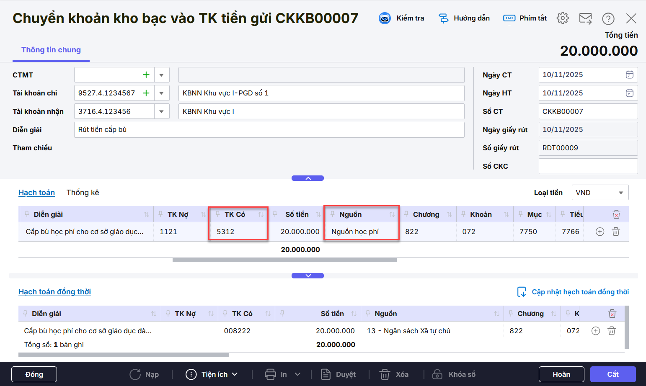The image size is (646, 386).
Task: Collapse the general info section chevron
Action: pos(307,178)
